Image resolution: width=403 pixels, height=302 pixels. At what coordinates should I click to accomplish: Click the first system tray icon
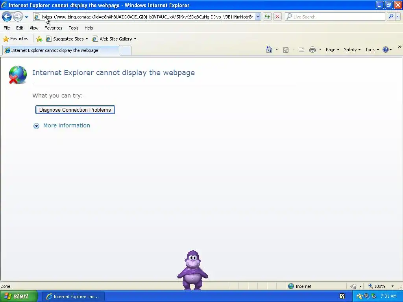359,296
